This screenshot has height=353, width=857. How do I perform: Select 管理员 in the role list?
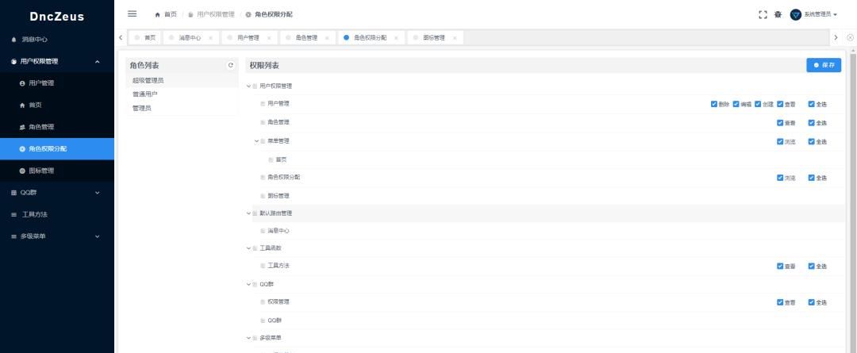[182, 108]
